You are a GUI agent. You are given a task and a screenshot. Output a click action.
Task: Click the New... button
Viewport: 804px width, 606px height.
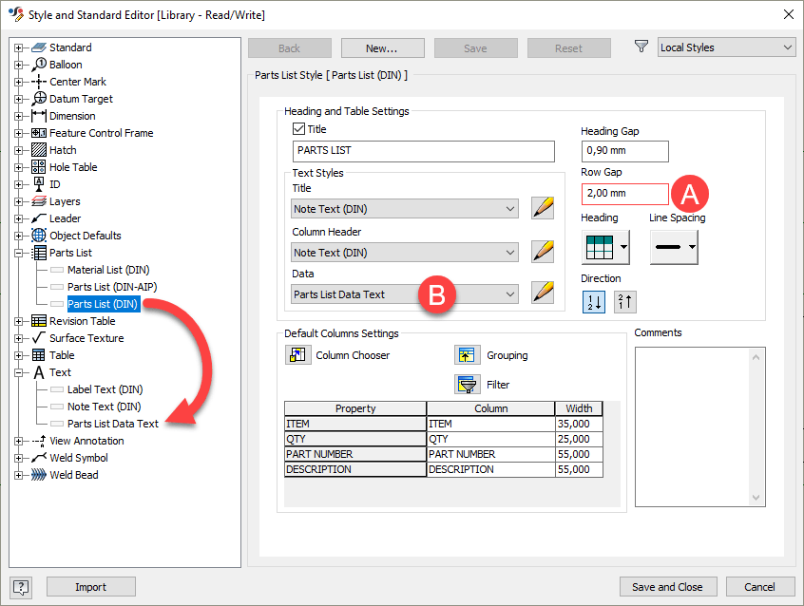[382, 47]
